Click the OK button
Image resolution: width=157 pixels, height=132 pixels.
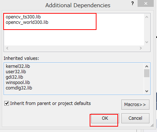click(x=105, y=118)
